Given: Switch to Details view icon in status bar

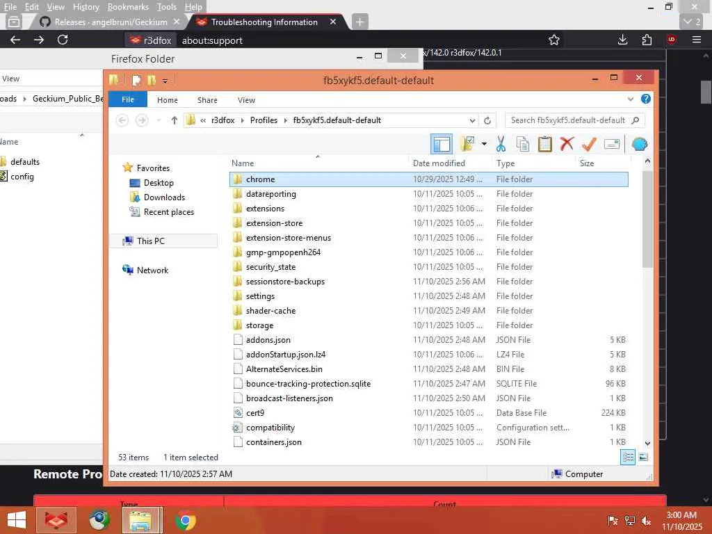Looking at the screenshot, I should [x=628, y=457].
